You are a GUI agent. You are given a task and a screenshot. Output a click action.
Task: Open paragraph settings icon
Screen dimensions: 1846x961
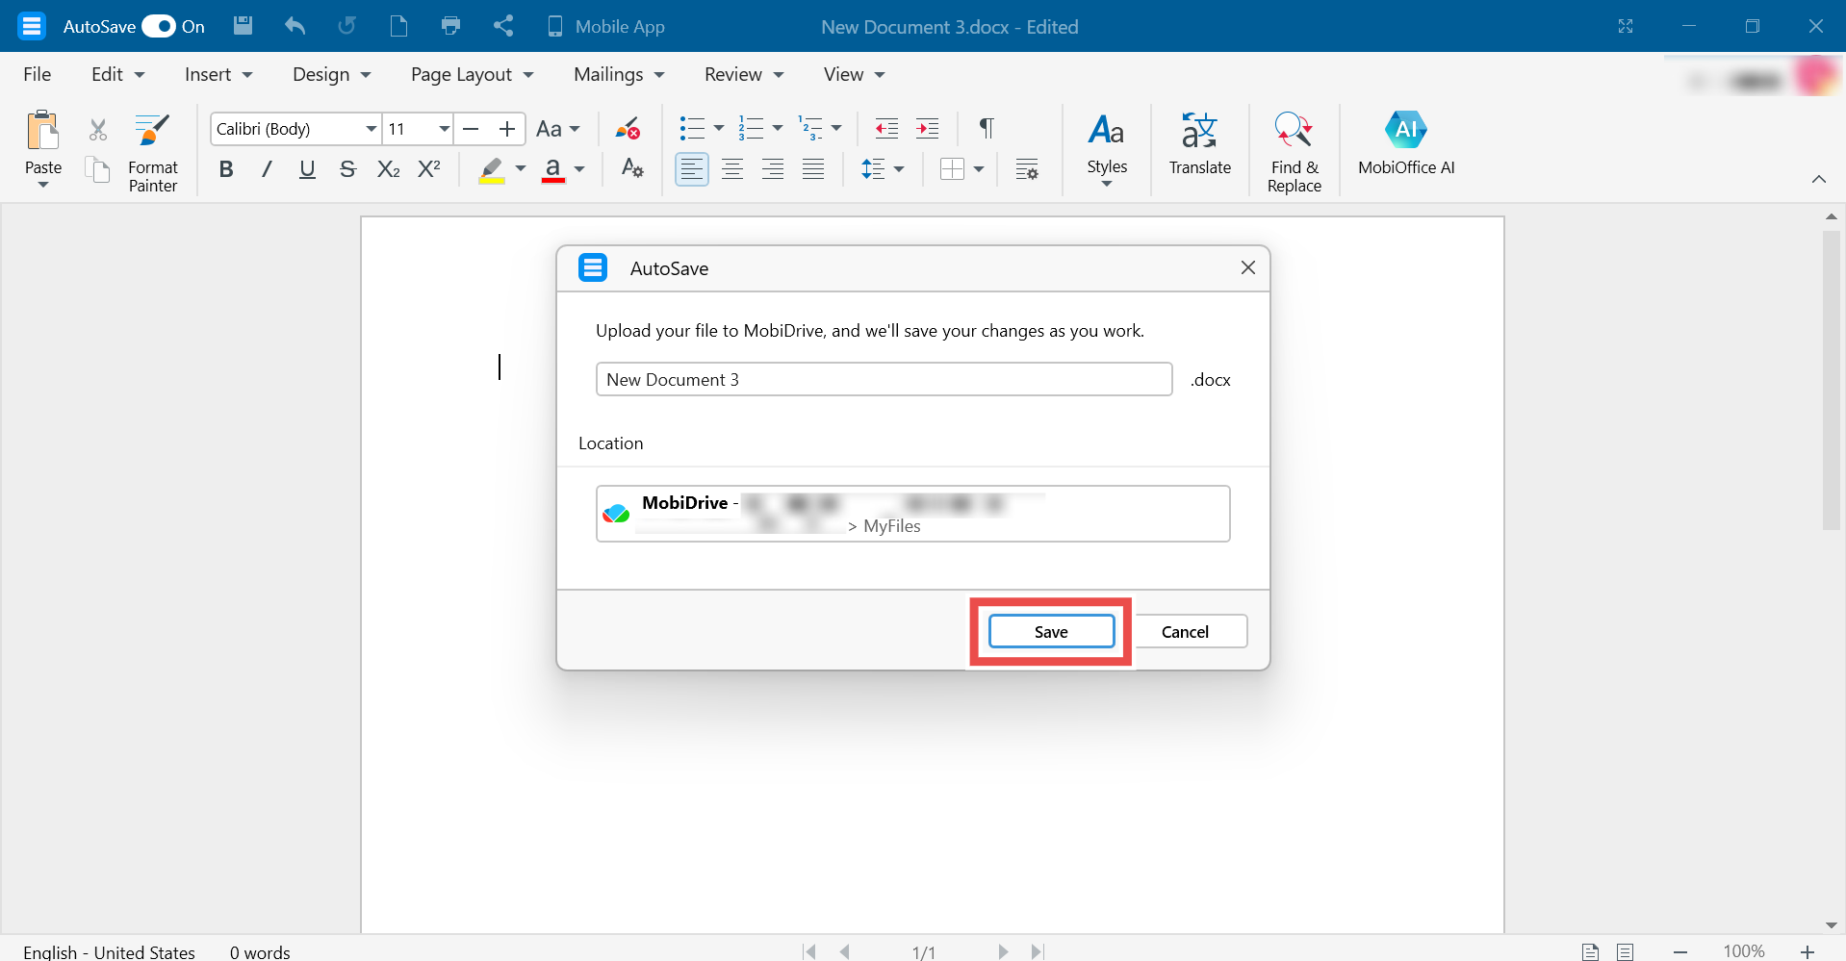(x=1027, y=169)
